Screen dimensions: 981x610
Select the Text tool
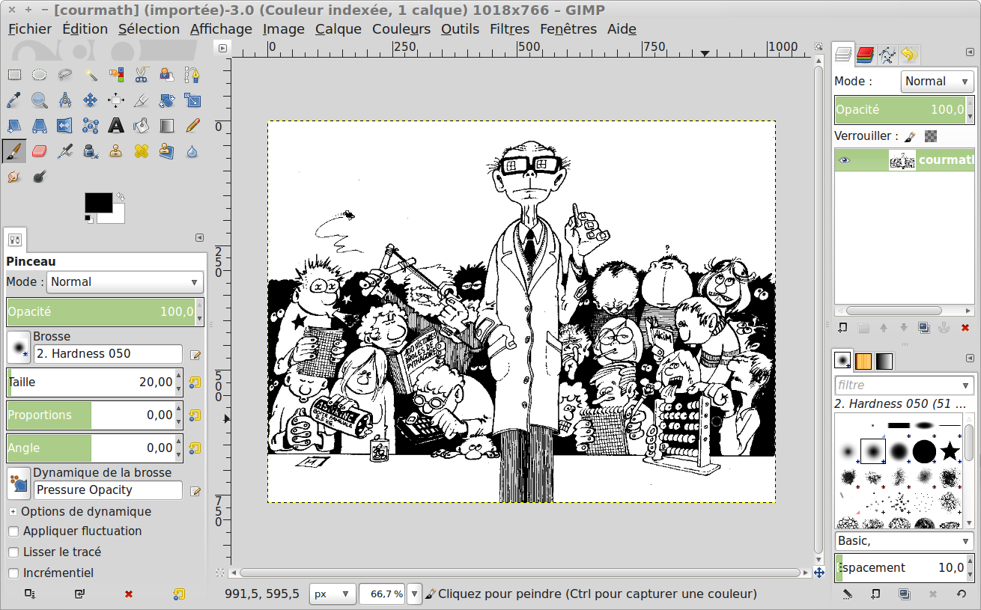[x=116, y=126]
